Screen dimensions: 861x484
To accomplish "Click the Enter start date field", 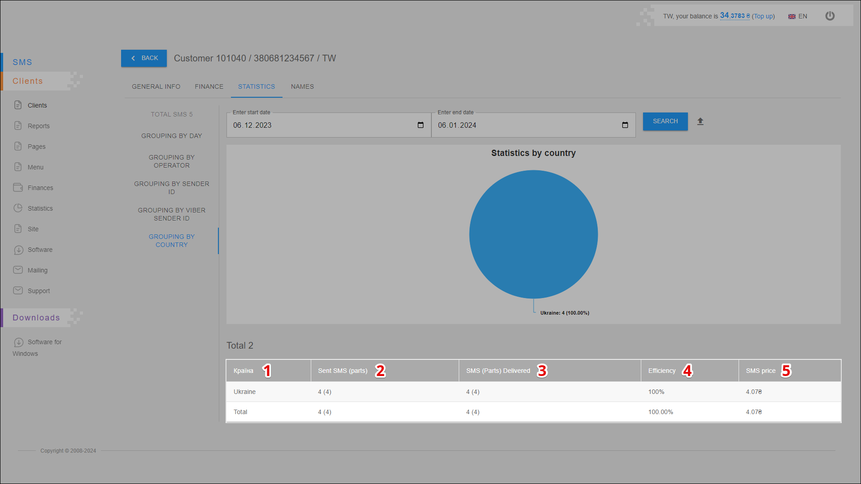I will point(323,125).
